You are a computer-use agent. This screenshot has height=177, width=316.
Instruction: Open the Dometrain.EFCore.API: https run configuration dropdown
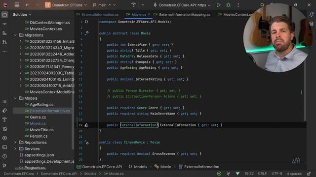[182, 5]
